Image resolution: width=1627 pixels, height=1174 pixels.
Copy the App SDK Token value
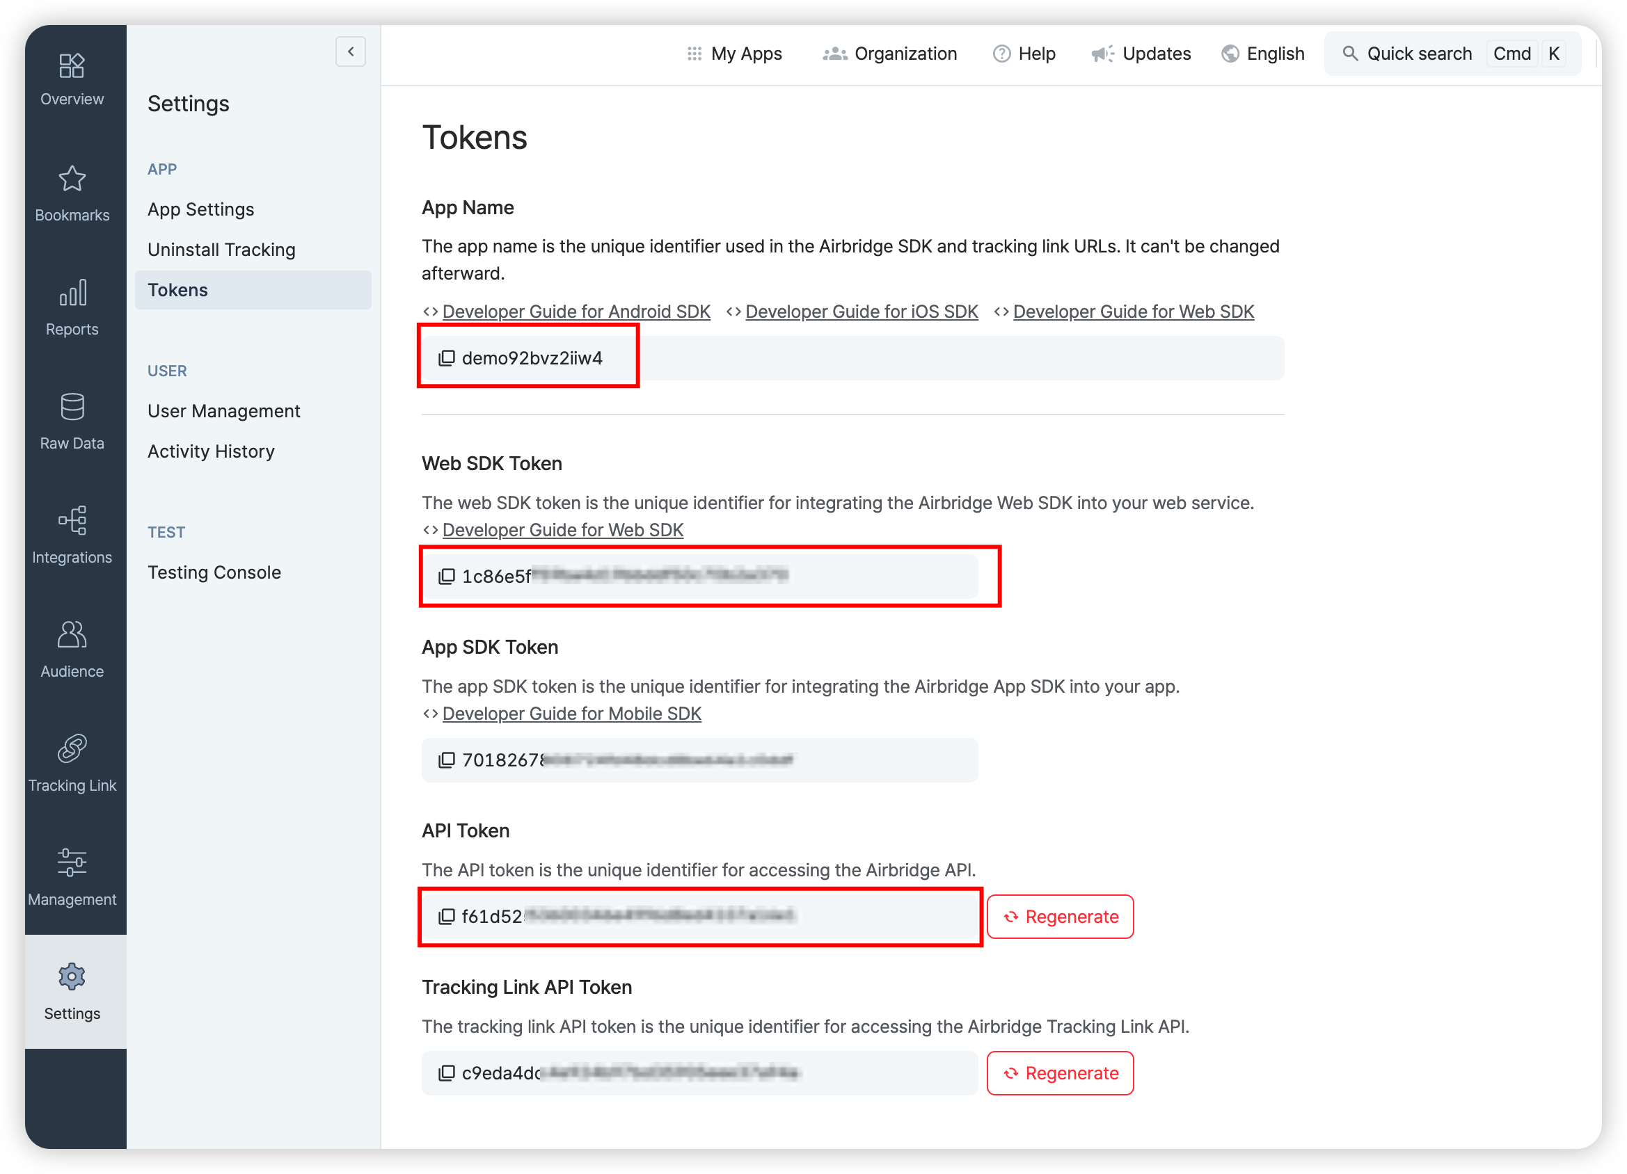pos(446,760)
